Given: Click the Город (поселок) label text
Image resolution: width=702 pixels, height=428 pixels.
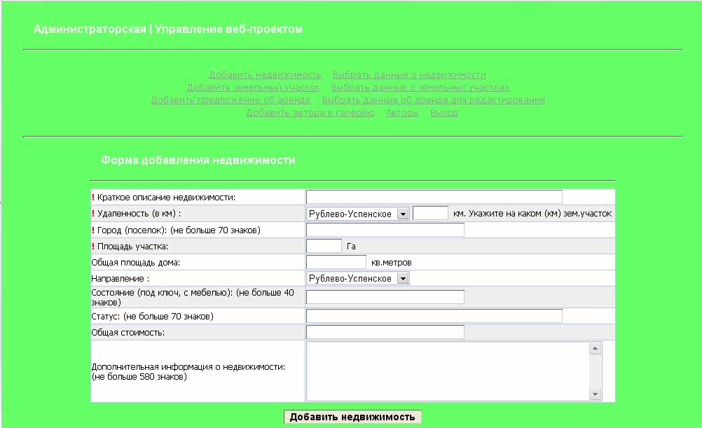Looking at the screenshot, I should (179, 230).
